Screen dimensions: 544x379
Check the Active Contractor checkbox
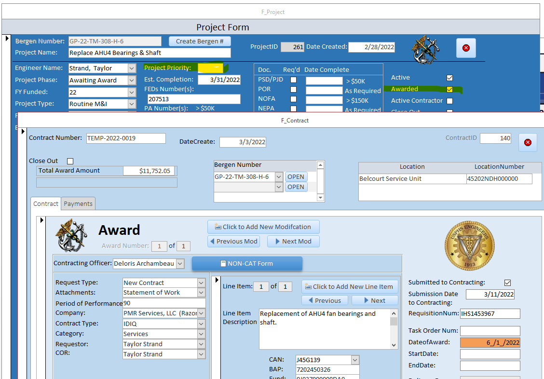(449, 101)
